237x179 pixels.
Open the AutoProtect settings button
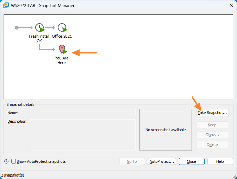[162, 161]
